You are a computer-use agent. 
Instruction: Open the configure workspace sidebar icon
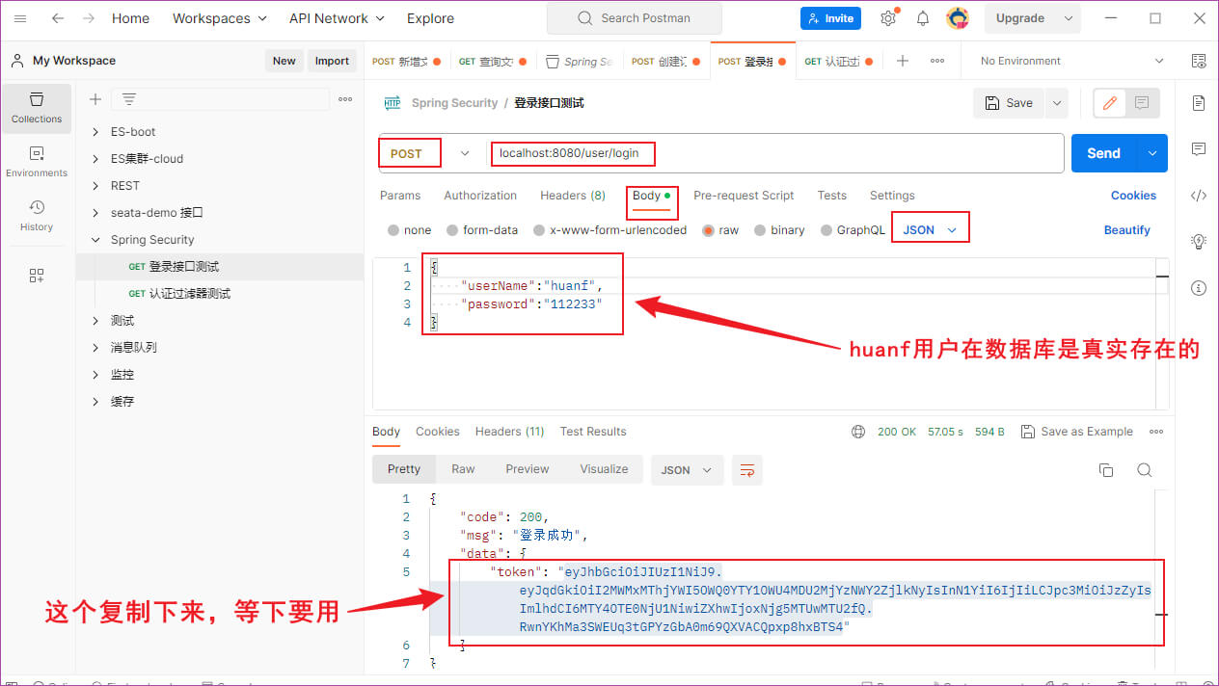tap(37, 276)
